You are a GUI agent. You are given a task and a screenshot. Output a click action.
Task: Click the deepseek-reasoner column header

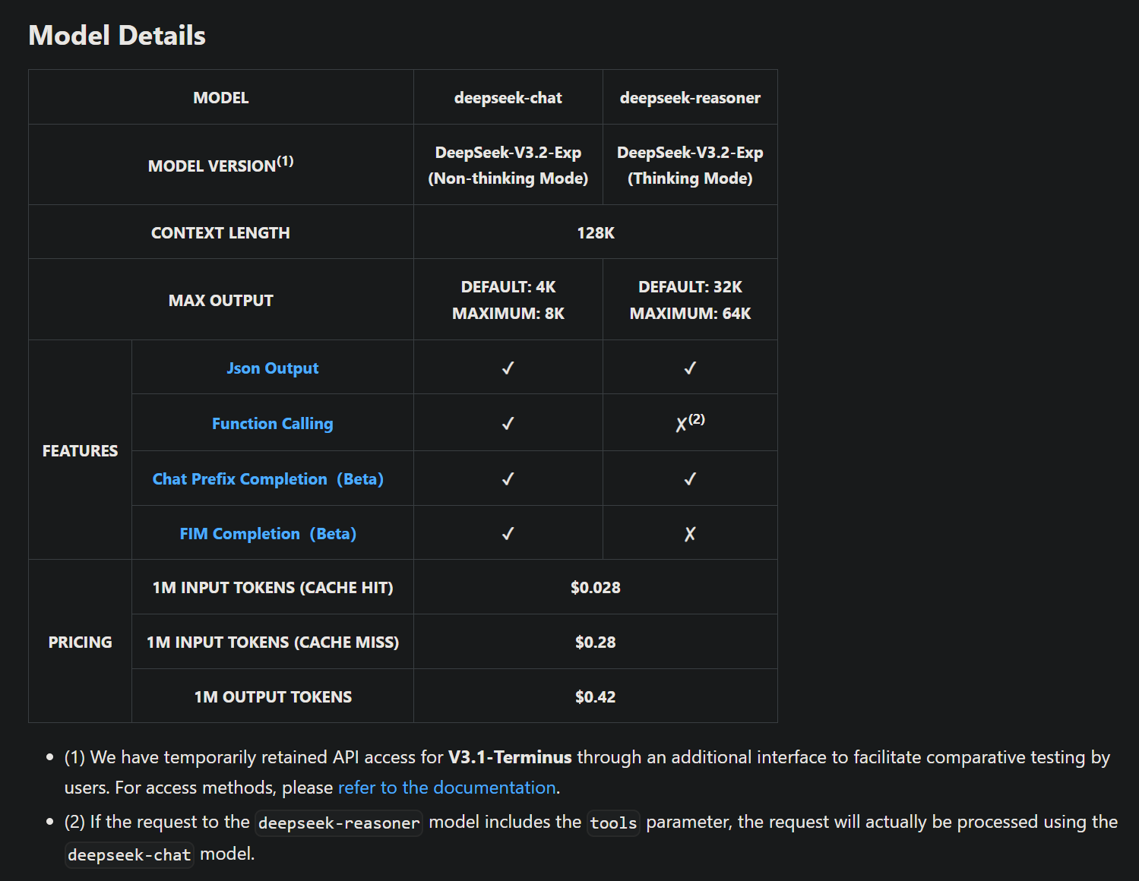[690, 98]
